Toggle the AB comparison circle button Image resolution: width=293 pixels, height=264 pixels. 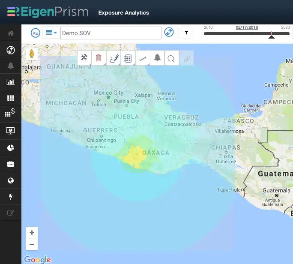click(x=35, y=33)
